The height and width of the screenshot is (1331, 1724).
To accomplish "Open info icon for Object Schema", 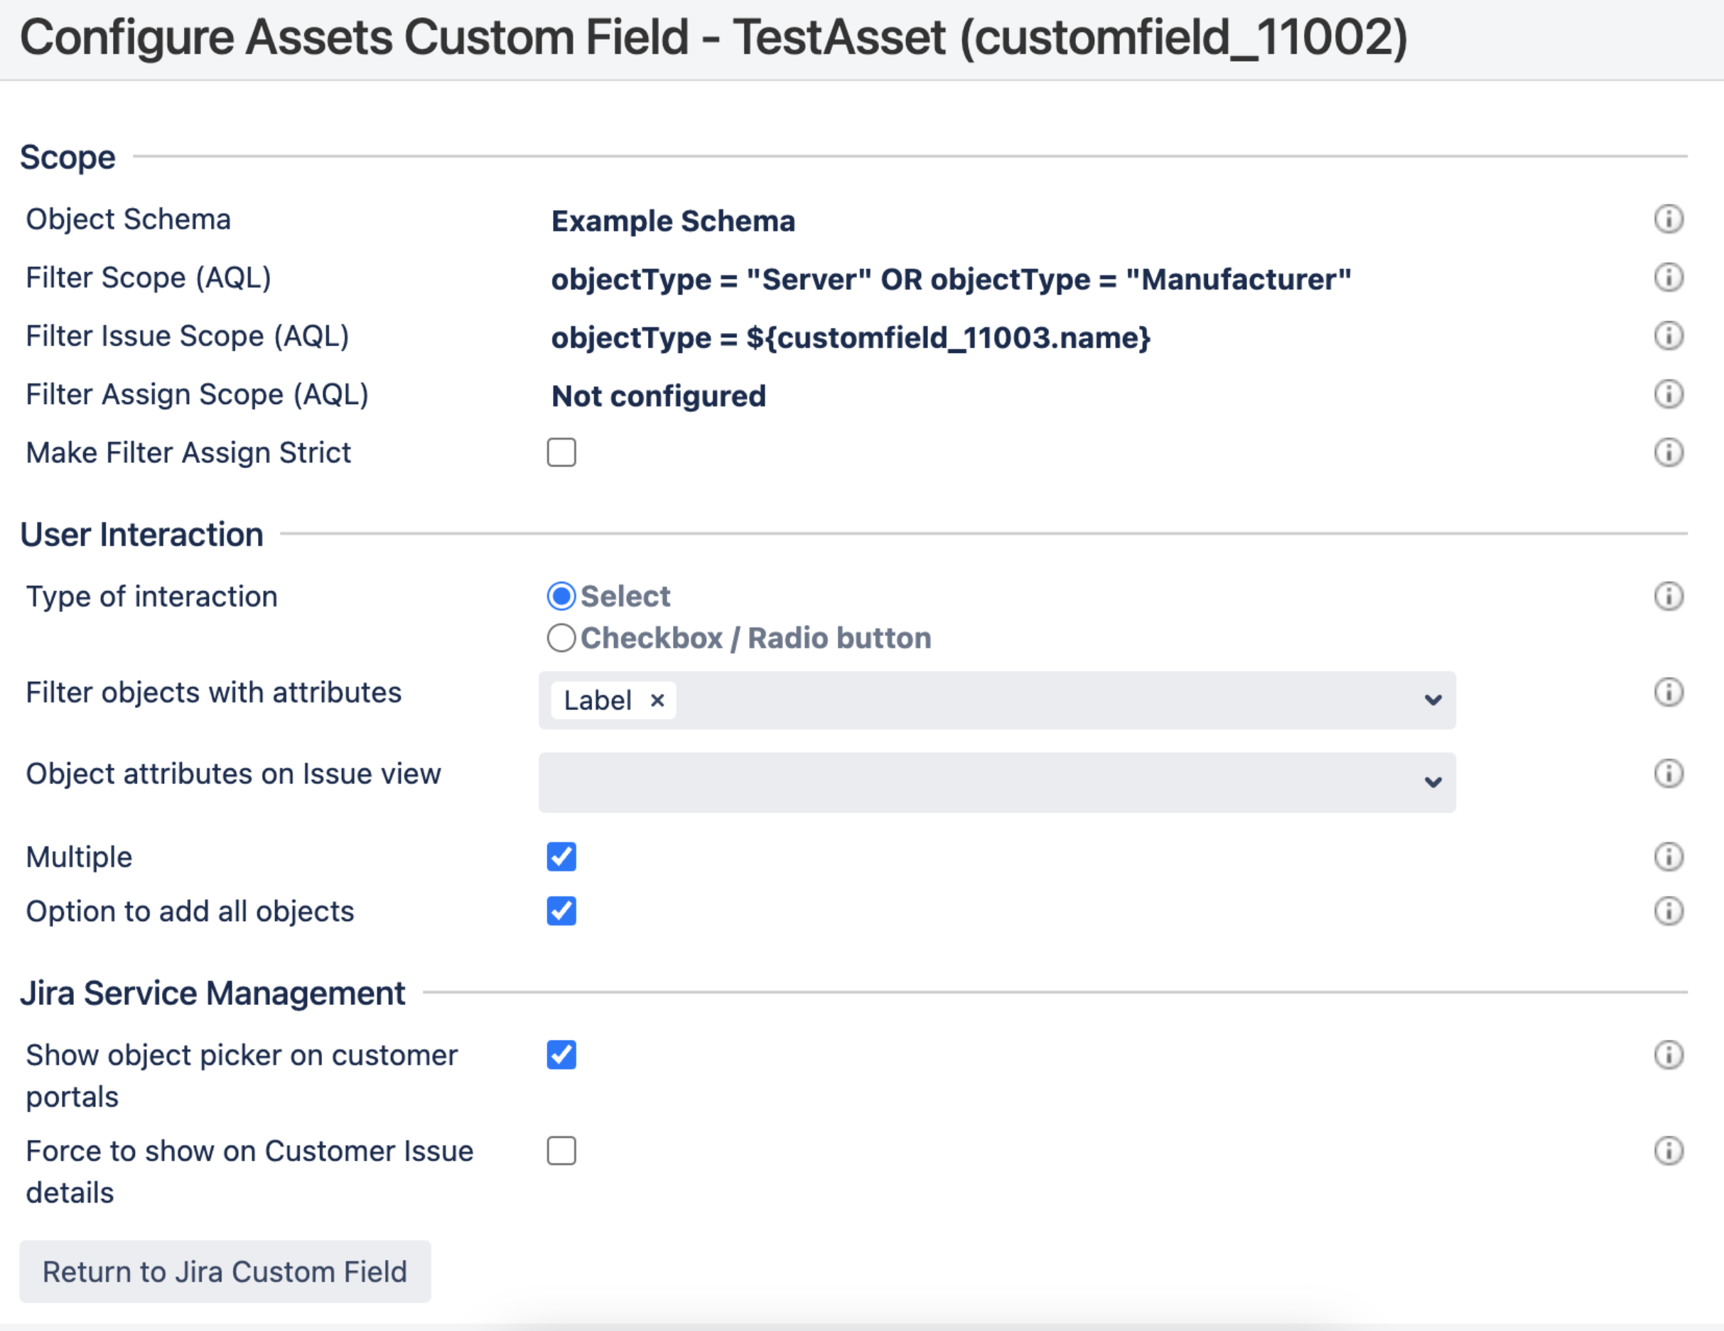I will coord(1668,219).
